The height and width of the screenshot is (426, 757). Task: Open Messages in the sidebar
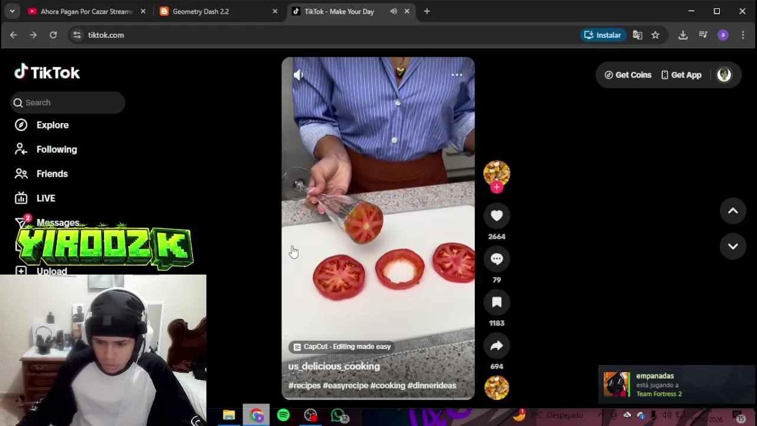pyautogui.click(x=47, y=222)
